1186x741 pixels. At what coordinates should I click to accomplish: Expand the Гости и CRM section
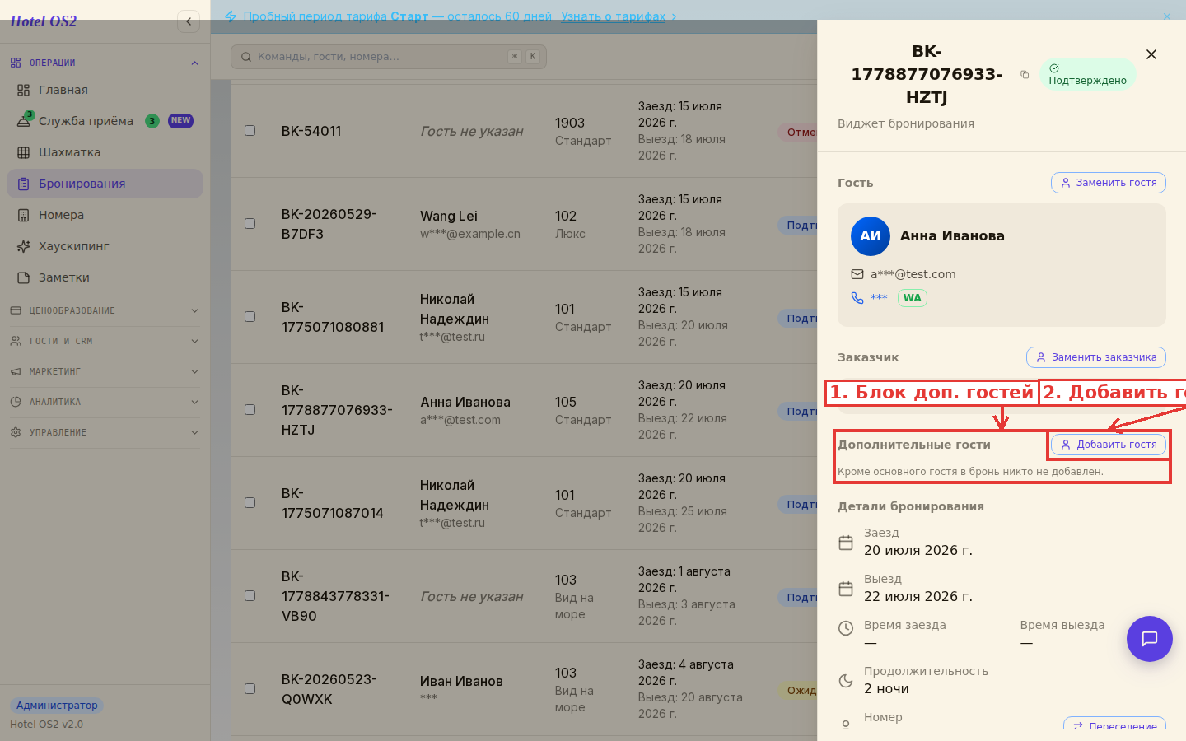pos(105,341)
